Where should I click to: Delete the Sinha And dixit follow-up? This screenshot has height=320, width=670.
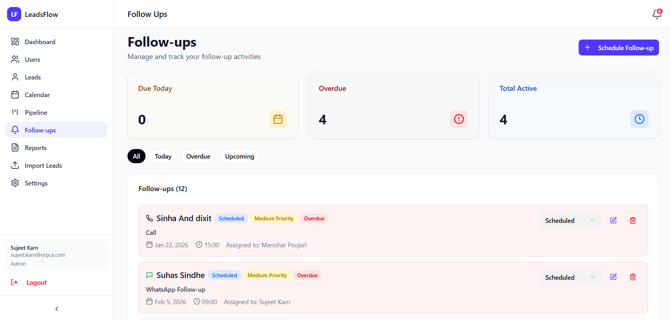pos(632,220)
